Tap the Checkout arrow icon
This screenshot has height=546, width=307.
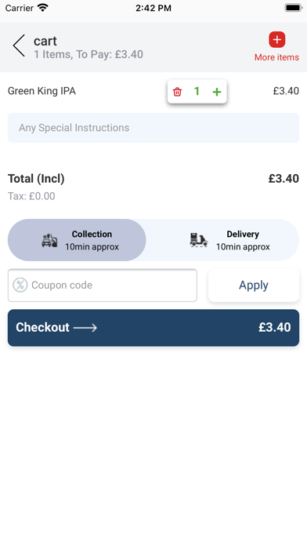pos(85,328)
